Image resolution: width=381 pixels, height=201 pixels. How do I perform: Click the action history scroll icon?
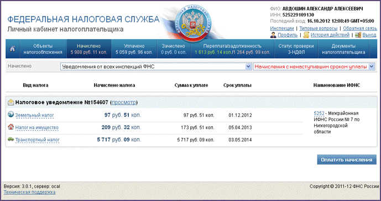click(306, 35)
